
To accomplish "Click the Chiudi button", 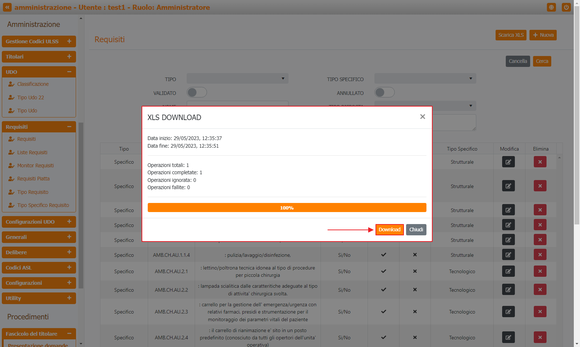I will [x=416, y=230].
